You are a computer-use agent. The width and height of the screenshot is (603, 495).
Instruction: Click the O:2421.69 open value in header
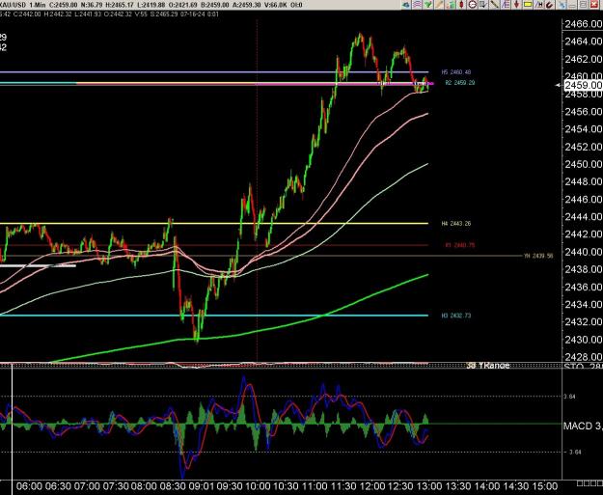[182, 5]
